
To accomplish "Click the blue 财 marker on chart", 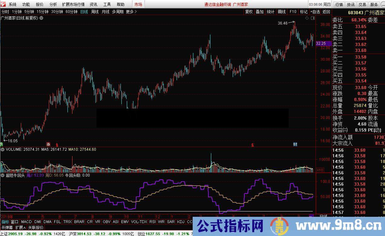I will [295, 144].
